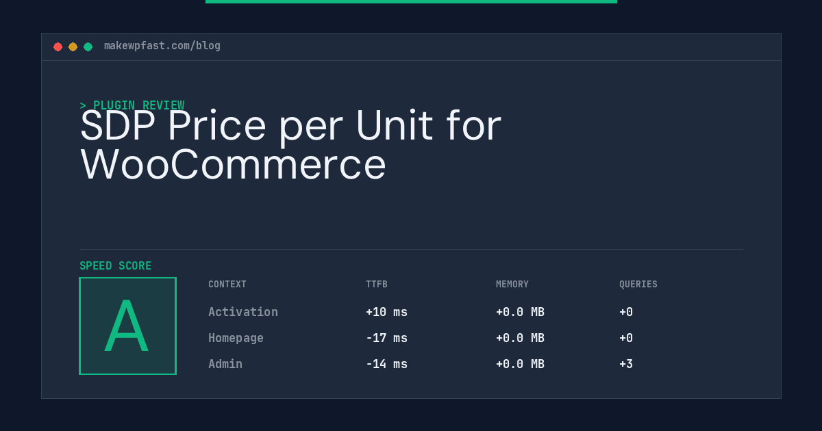822x431 pixels.
Task: Select the Admin row label
Action: 225,364
